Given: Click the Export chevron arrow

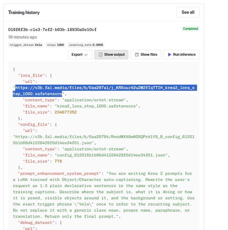Looking at the screenshot, I should point(86,55).
